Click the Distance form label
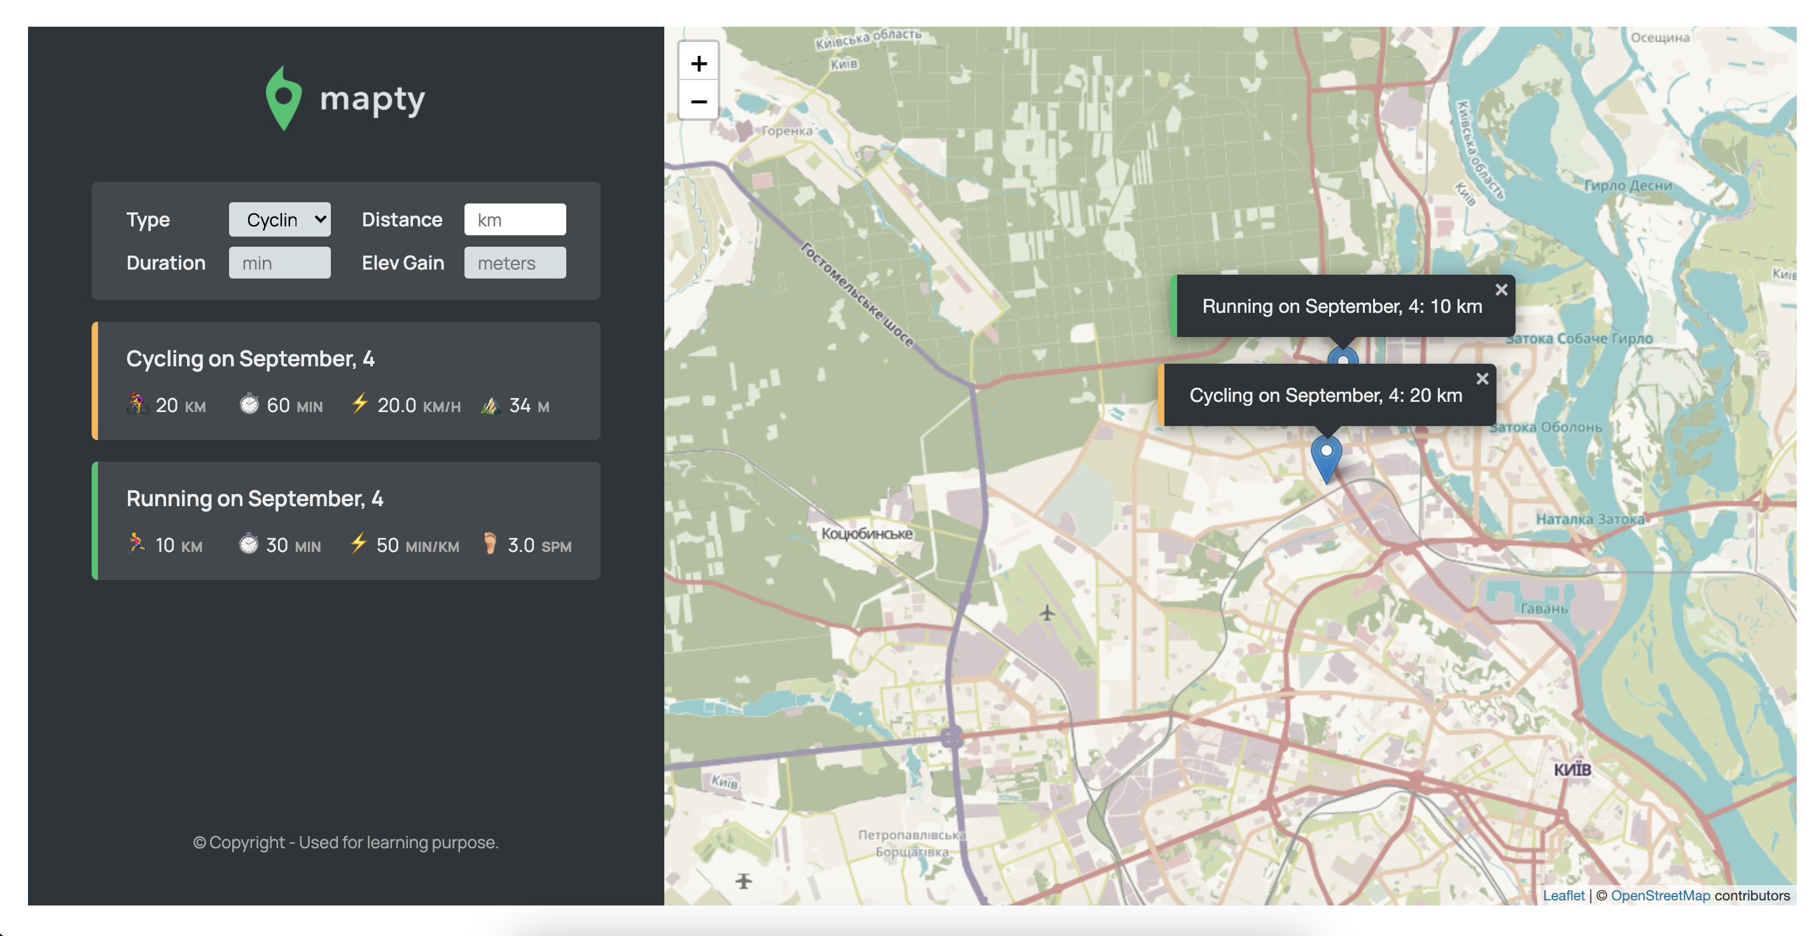1807x936 pixels. [x=402, y=219]
